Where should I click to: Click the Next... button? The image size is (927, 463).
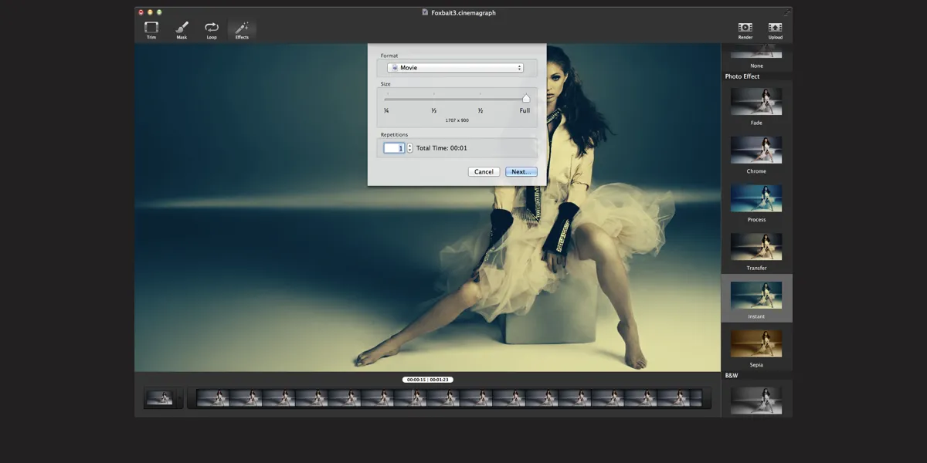click(x=521, y=171)
